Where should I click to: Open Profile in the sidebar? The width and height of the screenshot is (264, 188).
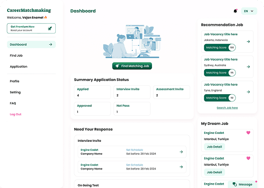(x=14, y=81)
